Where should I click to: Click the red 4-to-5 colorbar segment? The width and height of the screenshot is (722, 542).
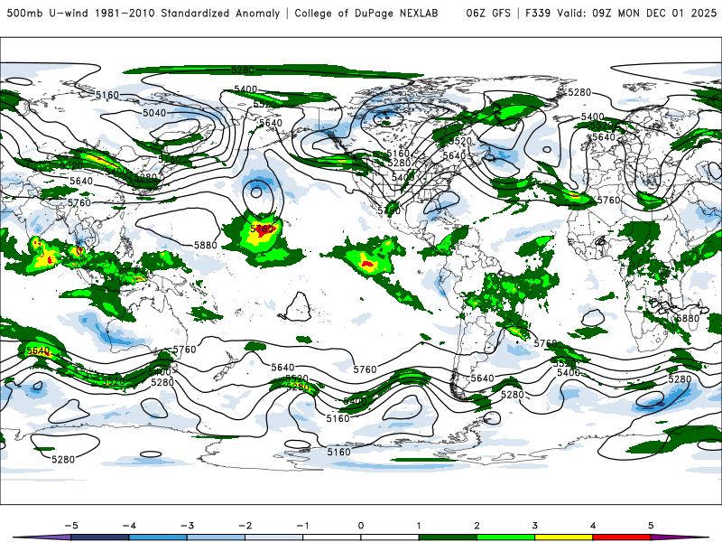click(x=622, y=537)
